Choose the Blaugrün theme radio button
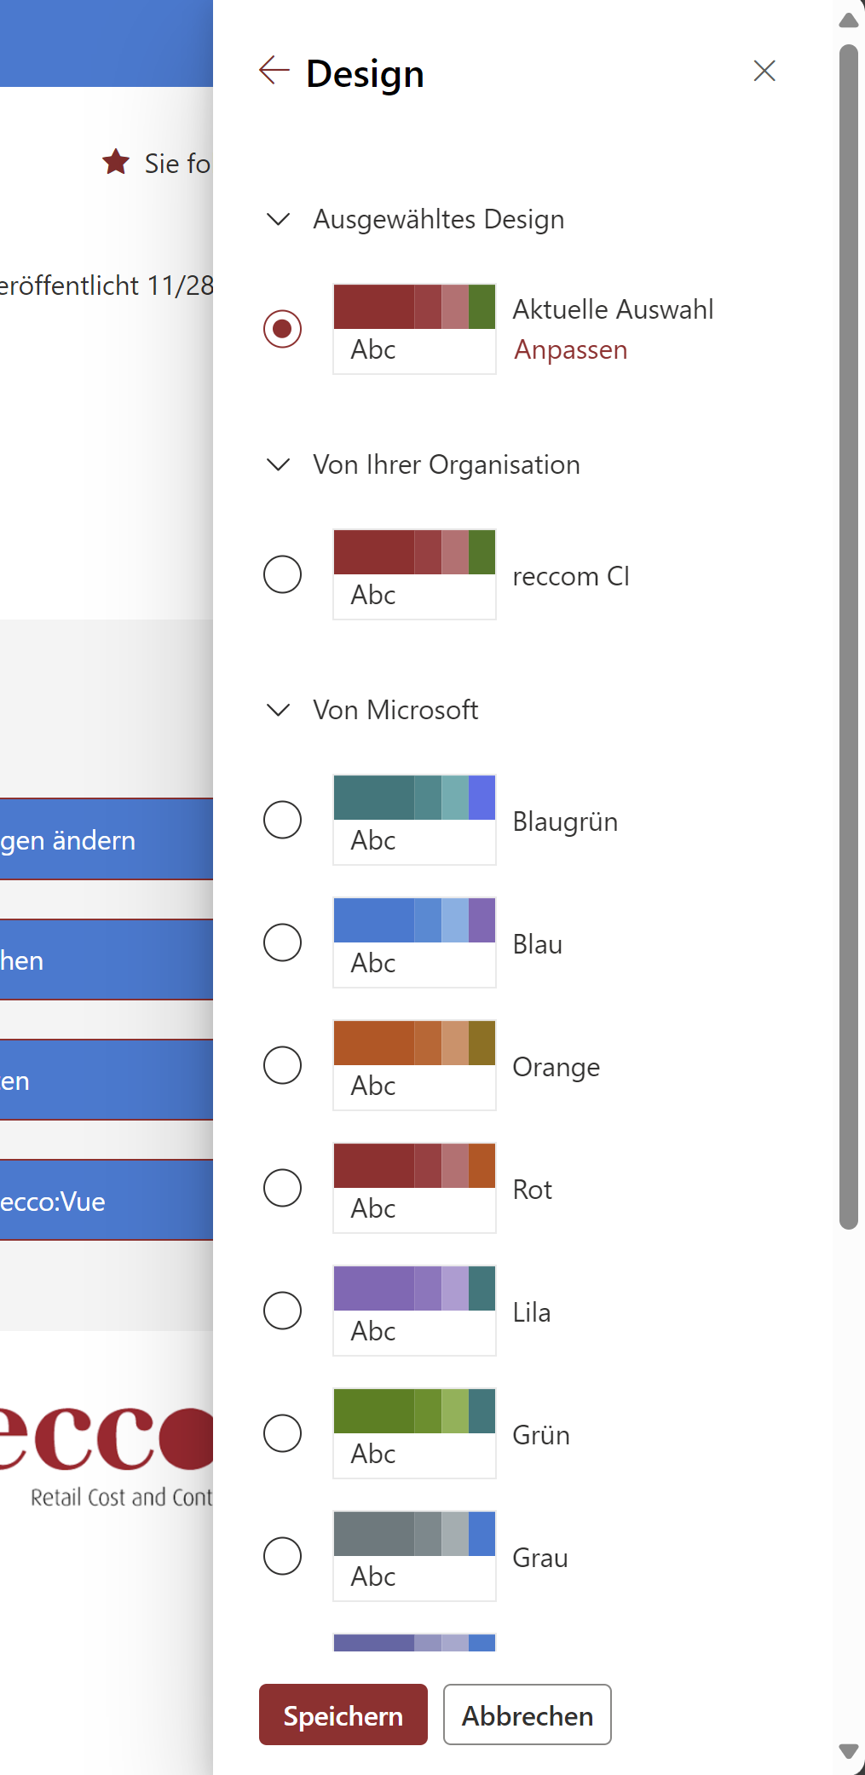 [x=283, y=820]
